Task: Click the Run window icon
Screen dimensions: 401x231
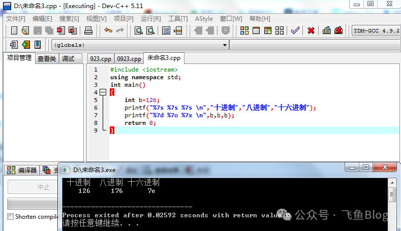Action: pos(256,30)
